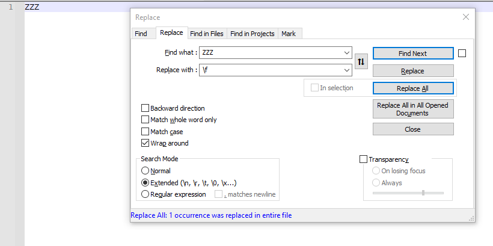Open Replace with history dropdown
This screenshot has height=246, width=493.
click(x=347, y=70)
